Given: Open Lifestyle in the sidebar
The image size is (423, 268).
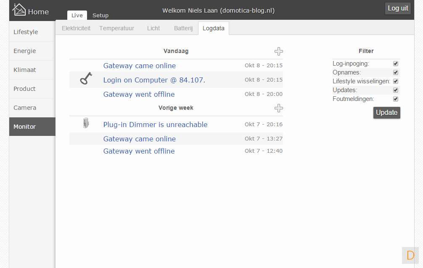Looking at the screenshot, I should coord(32,32).
